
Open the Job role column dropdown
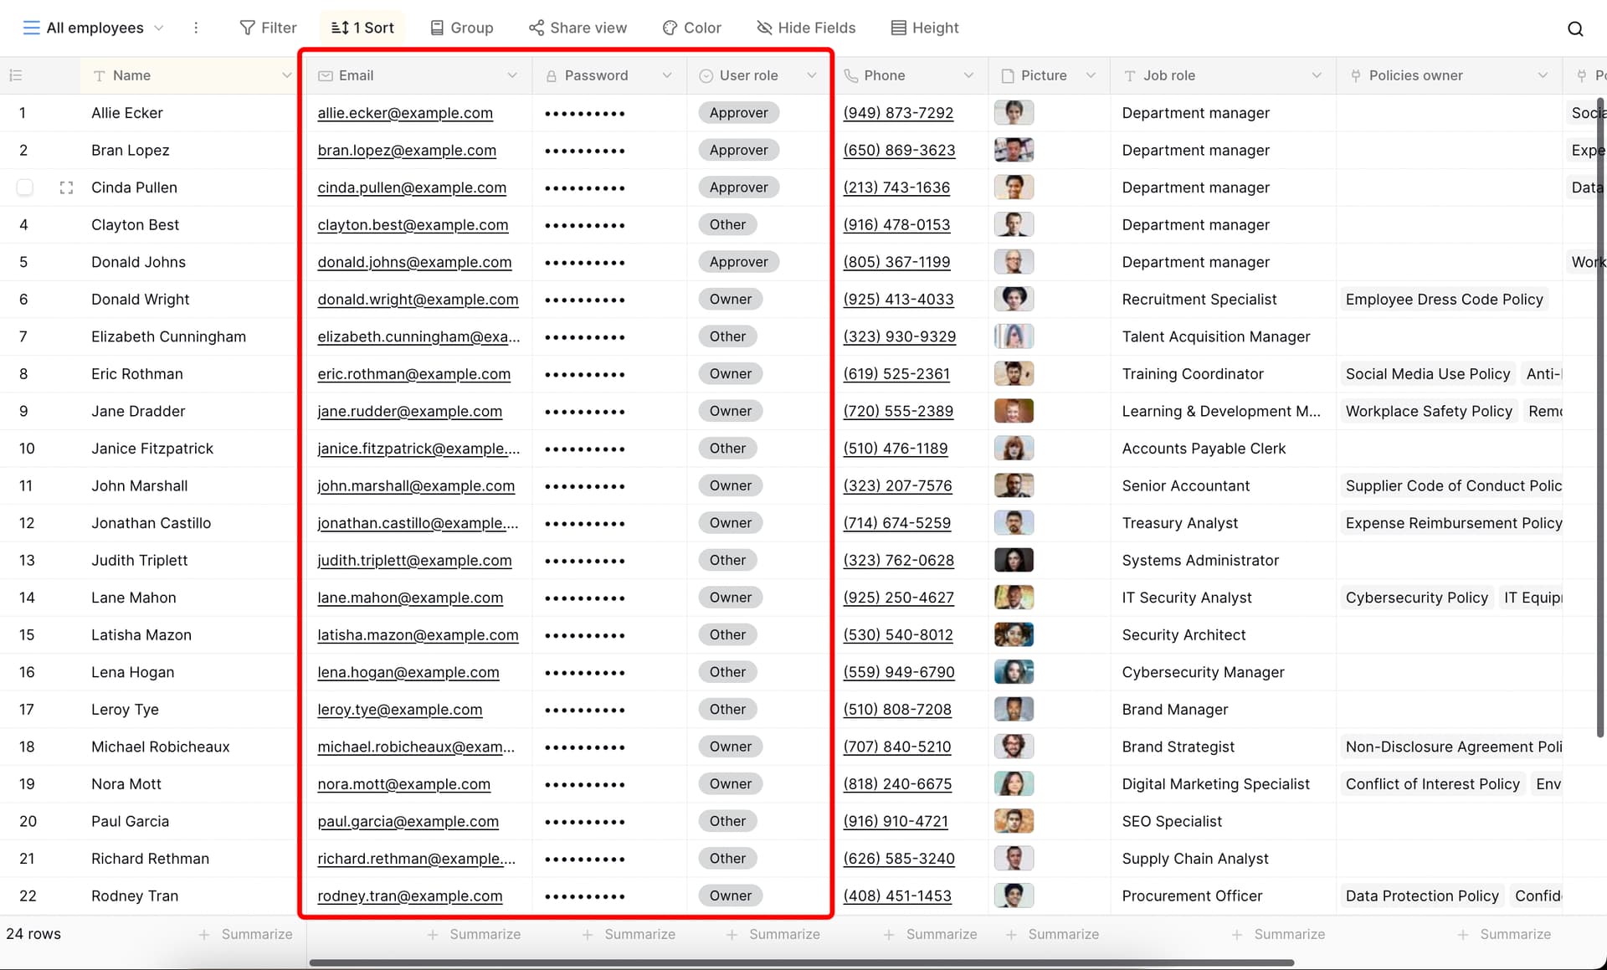tap(1317, 75)
